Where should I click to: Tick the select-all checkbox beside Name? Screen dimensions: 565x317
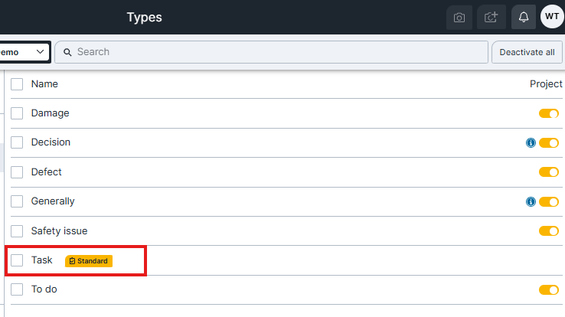[x=17, y=84]
